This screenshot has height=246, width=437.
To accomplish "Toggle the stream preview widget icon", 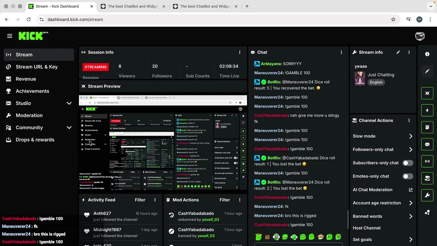I will (427, 93).
